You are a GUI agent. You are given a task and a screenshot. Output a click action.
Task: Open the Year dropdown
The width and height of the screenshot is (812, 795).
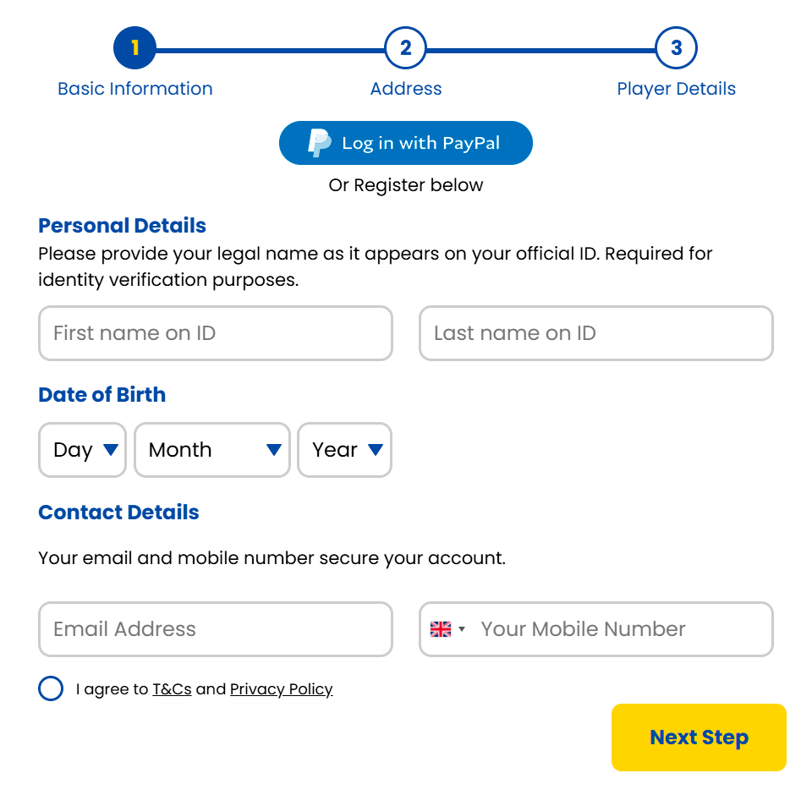344,450
